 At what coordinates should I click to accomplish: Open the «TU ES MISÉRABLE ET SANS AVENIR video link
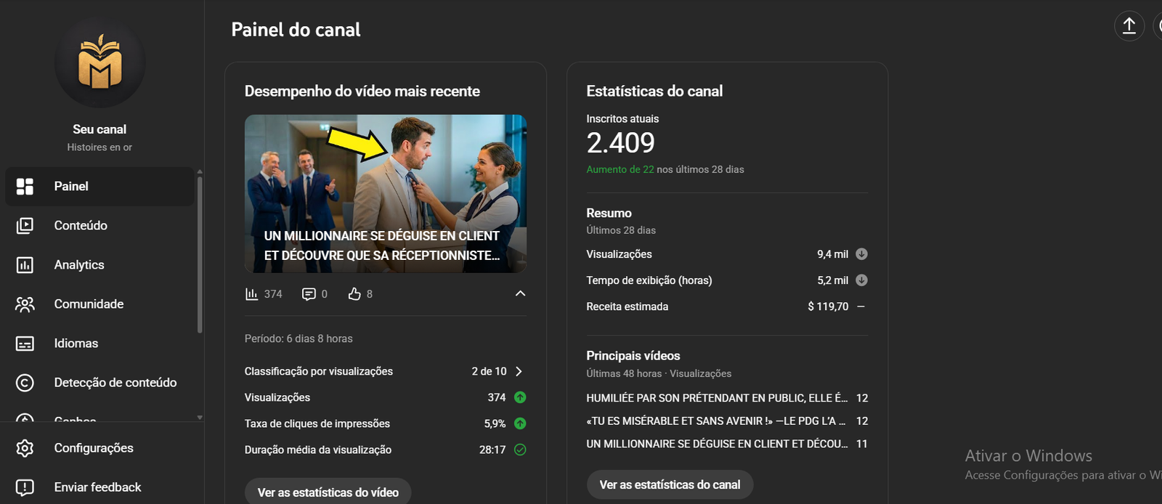pos(716,421)
